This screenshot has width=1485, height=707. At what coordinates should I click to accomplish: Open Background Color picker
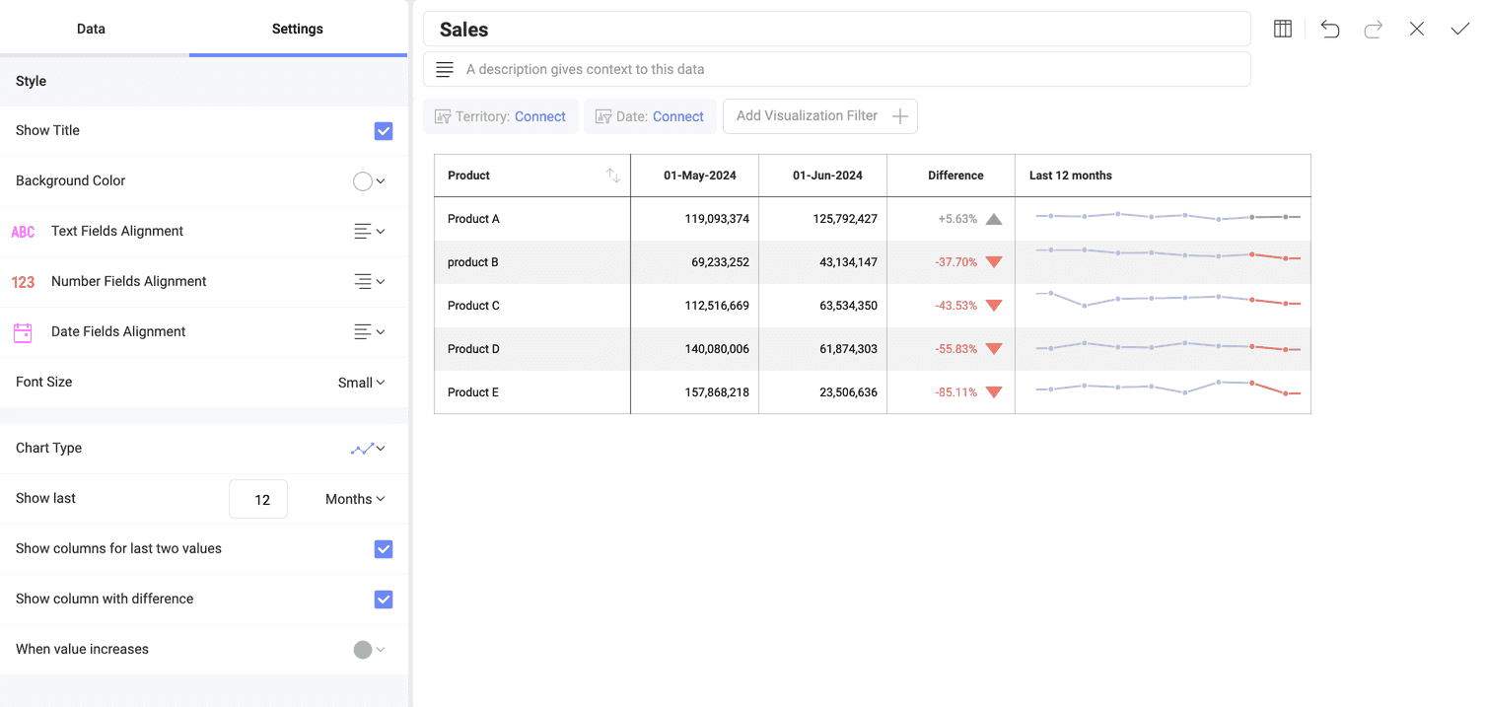tap(369, 181)
